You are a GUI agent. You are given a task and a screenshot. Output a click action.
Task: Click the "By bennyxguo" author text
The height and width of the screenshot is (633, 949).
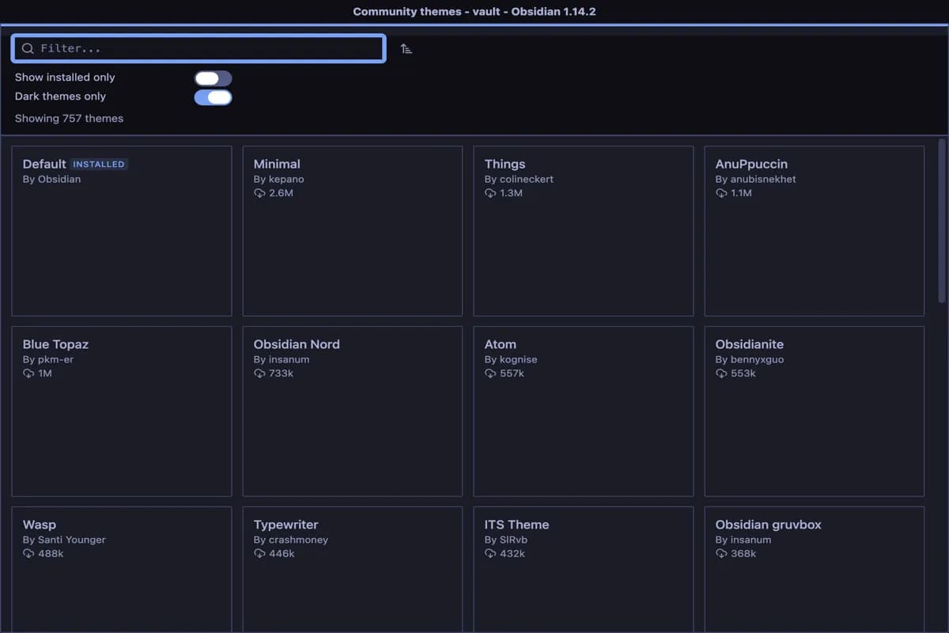pyautogui.click(x=750, y=359)
